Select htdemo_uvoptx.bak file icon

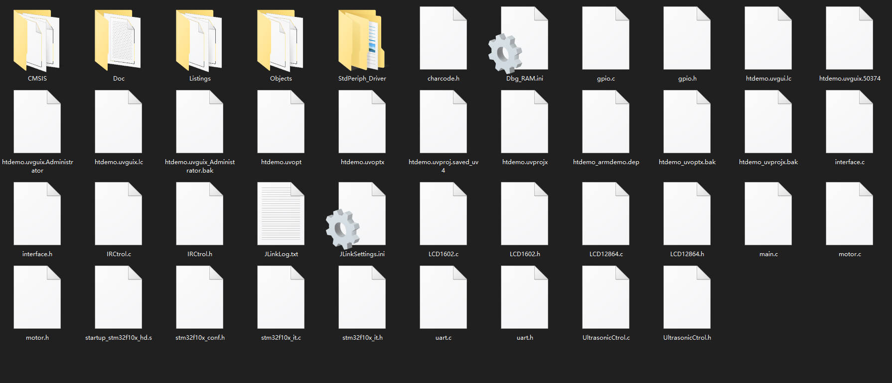pyautogui.click(x=687, y=121)
